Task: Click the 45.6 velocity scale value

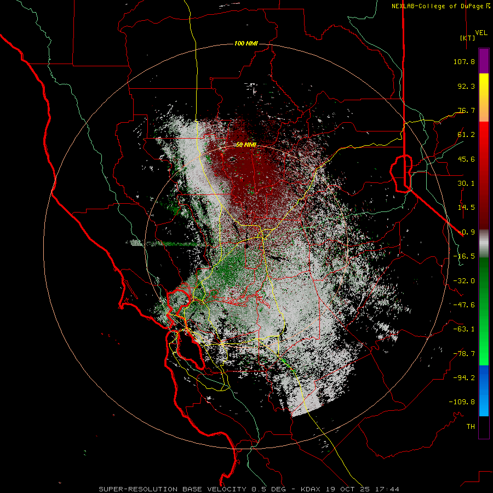Action: [466, 159]
